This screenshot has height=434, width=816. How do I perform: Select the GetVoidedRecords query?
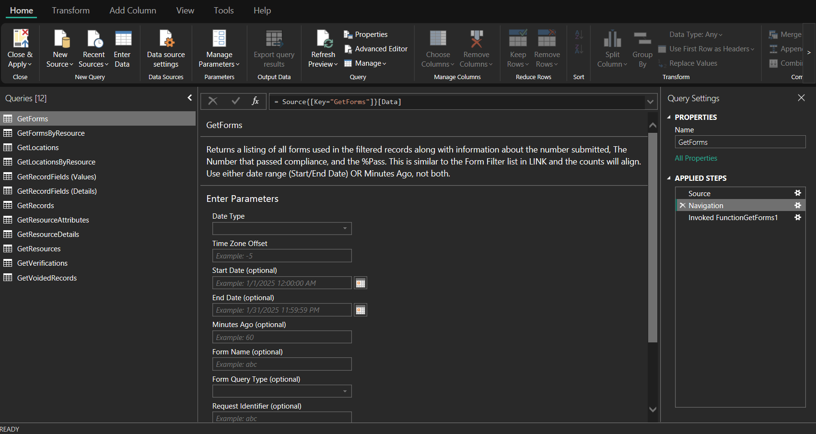tap(47, 278)
